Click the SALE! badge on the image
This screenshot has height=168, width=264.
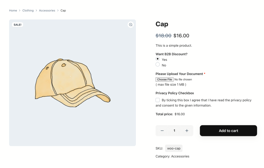(x=18, y=25)
